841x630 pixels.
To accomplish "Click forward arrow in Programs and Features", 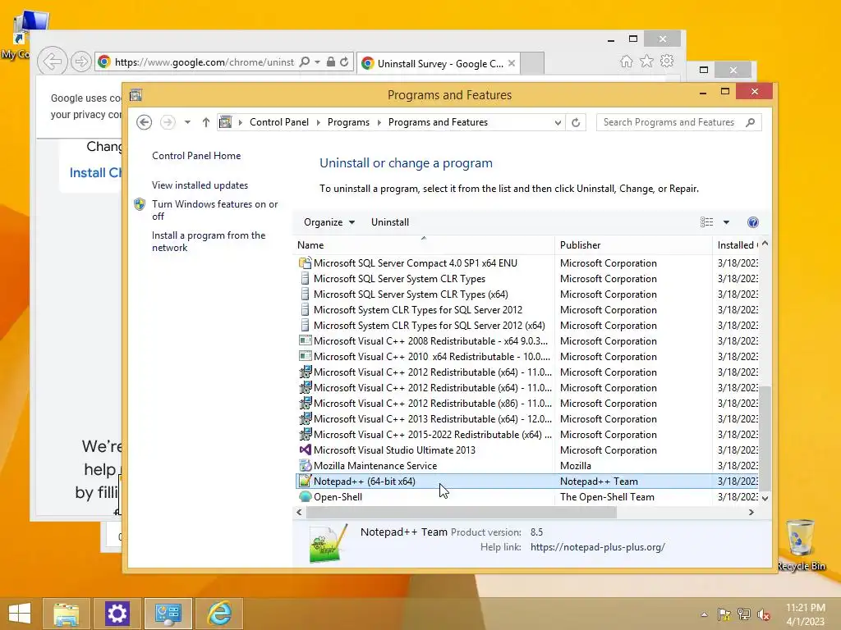I will [168, 123].
